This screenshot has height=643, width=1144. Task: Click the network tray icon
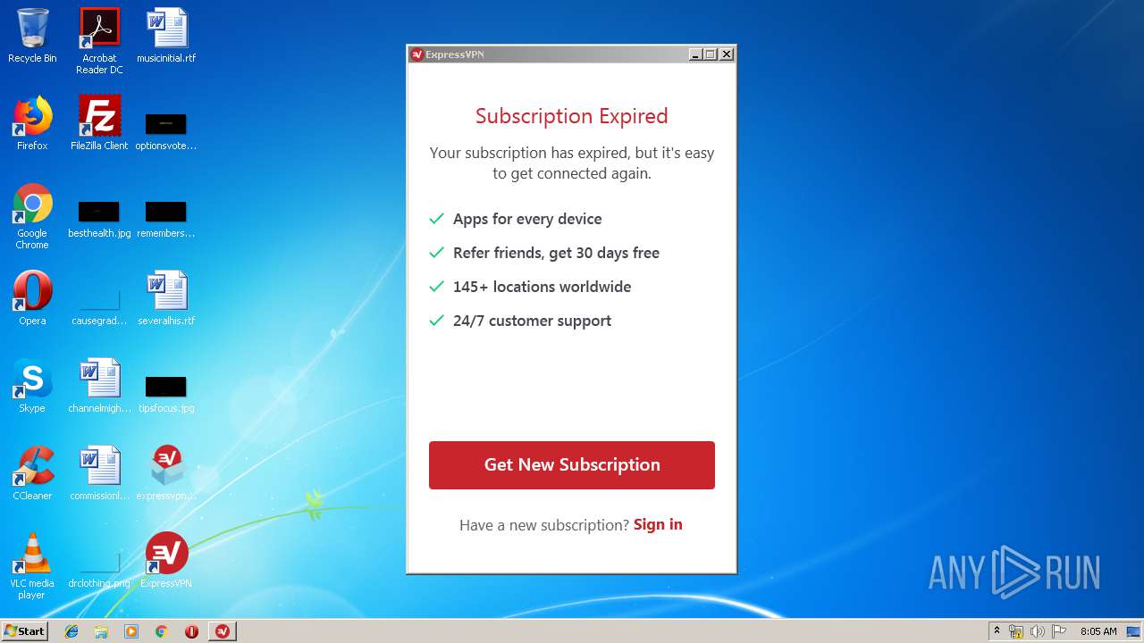coord(1016,631)
